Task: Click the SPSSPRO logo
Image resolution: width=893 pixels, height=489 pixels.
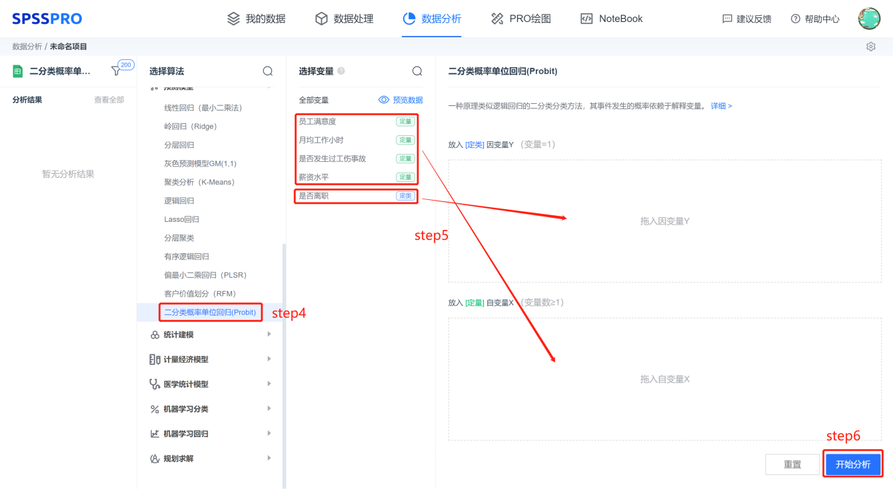Action: point(47,19)
